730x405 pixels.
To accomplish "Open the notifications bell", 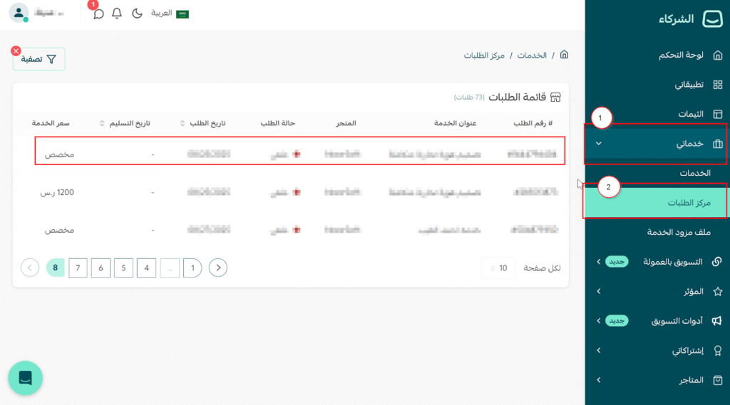I will (x=118, y=14).
